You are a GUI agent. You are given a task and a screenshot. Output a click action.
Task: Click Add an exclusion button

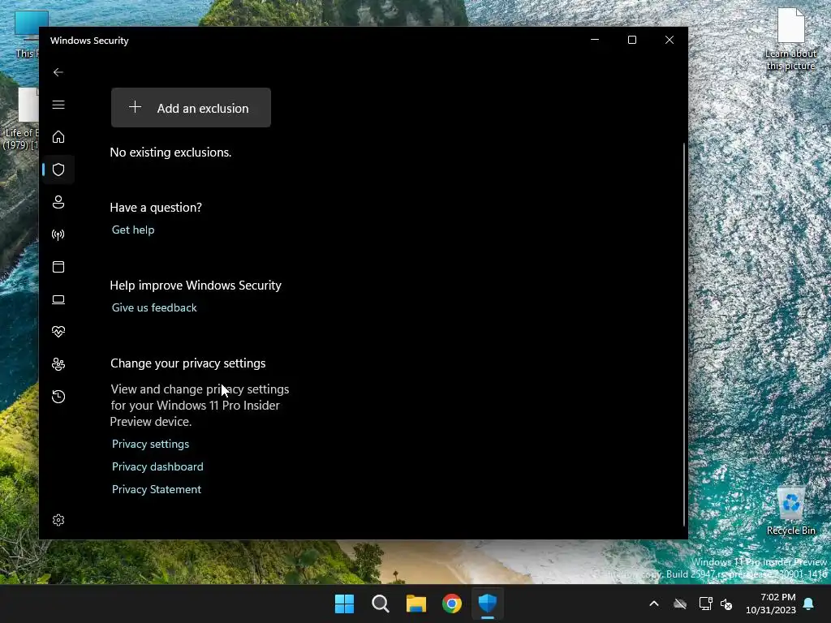pyautogui.click(x=191, y=108)
